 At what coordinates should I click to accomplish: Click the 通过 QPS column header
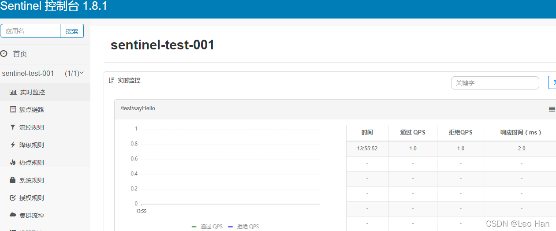pos(413,132)
